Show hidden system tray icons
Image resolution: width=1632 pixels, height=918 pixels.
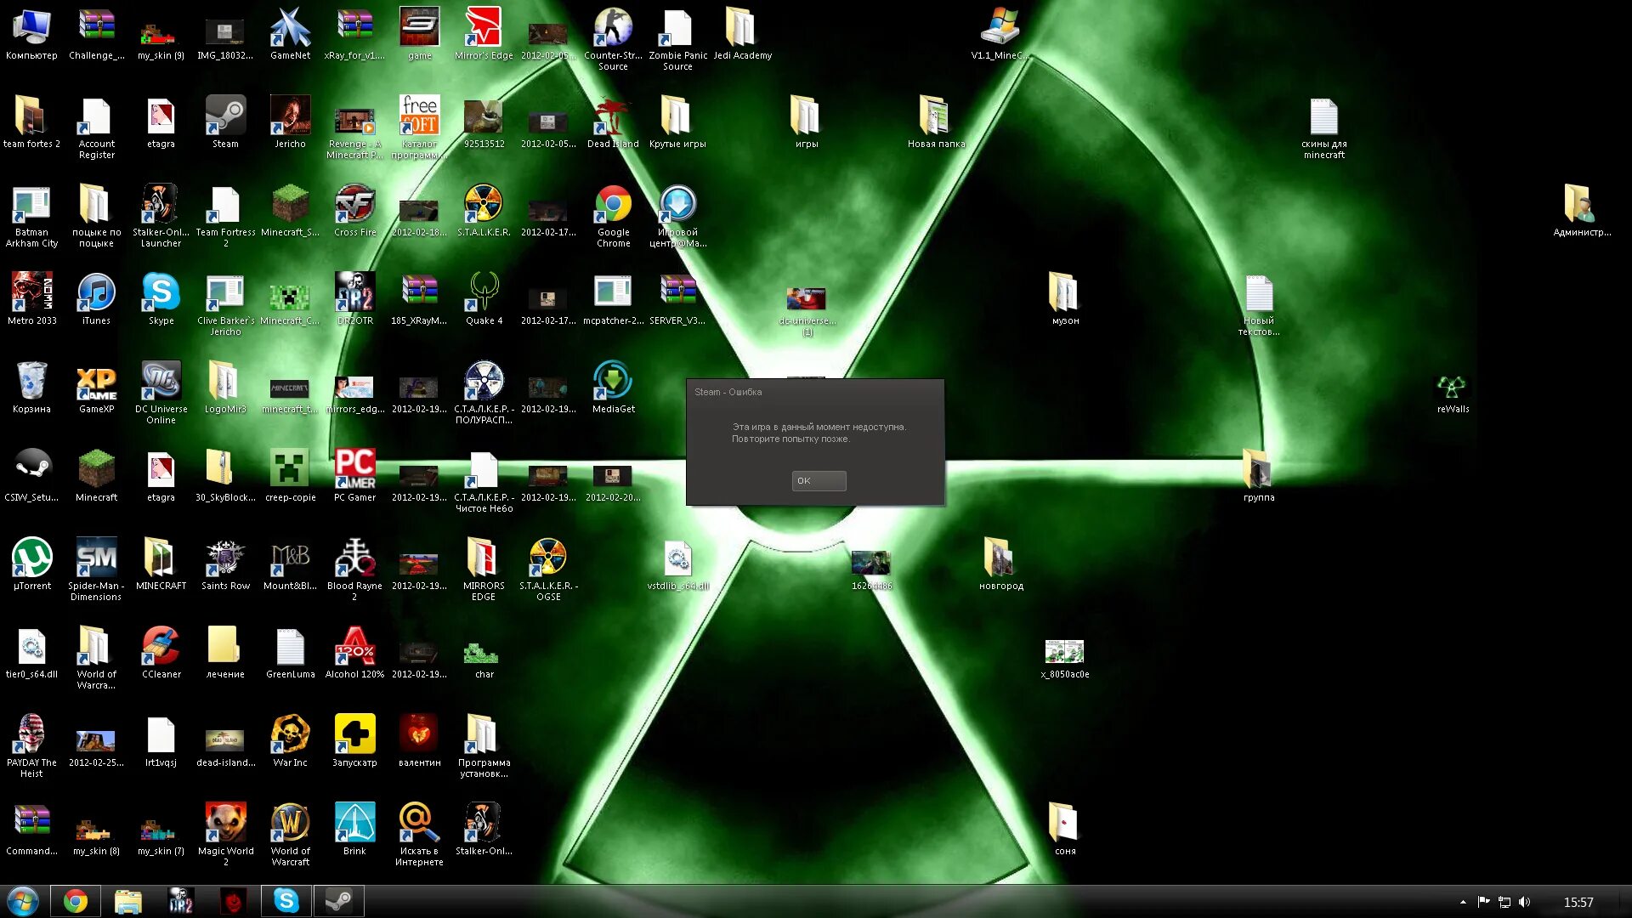click(x=1463, y=902)
